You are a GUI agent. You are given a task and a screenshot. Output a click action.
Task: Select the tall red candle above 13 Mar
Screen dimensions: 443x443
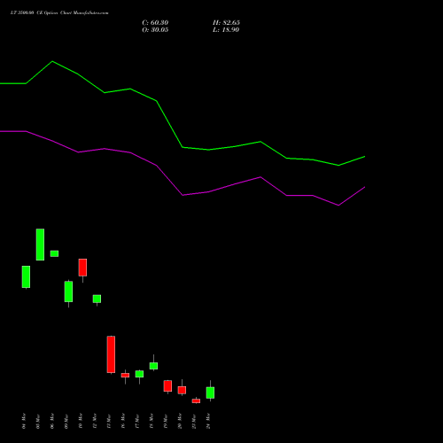click(111, 354)
